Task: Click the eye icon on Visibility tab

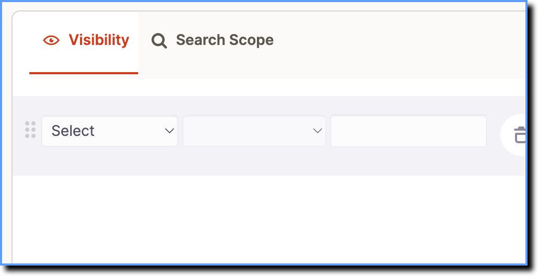Action: click(x=51, y=40)
